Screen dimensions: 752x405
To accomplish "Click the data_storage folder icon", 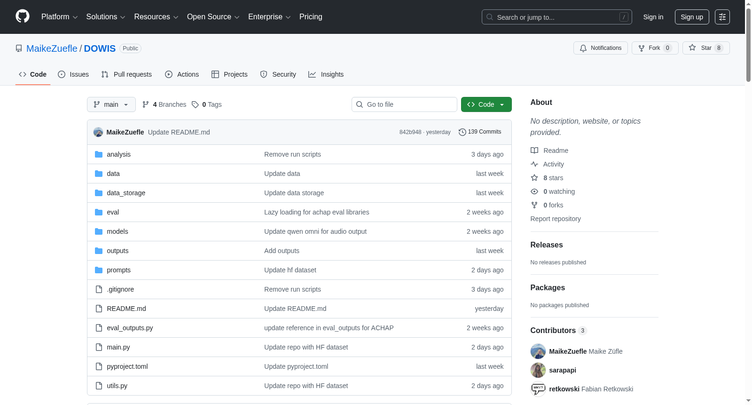I will coord(99,193).
